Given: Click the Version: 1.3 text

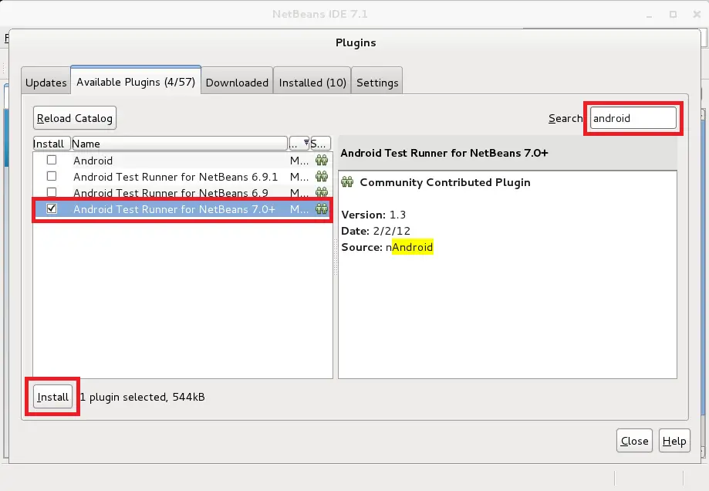Looking at the screenshot, I should (373, 215).
